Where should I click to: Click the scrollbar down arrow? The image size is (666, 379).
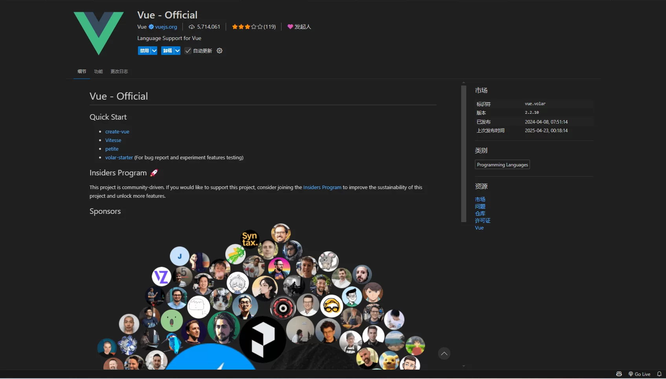pyautogui.click(x=464, y=366)
